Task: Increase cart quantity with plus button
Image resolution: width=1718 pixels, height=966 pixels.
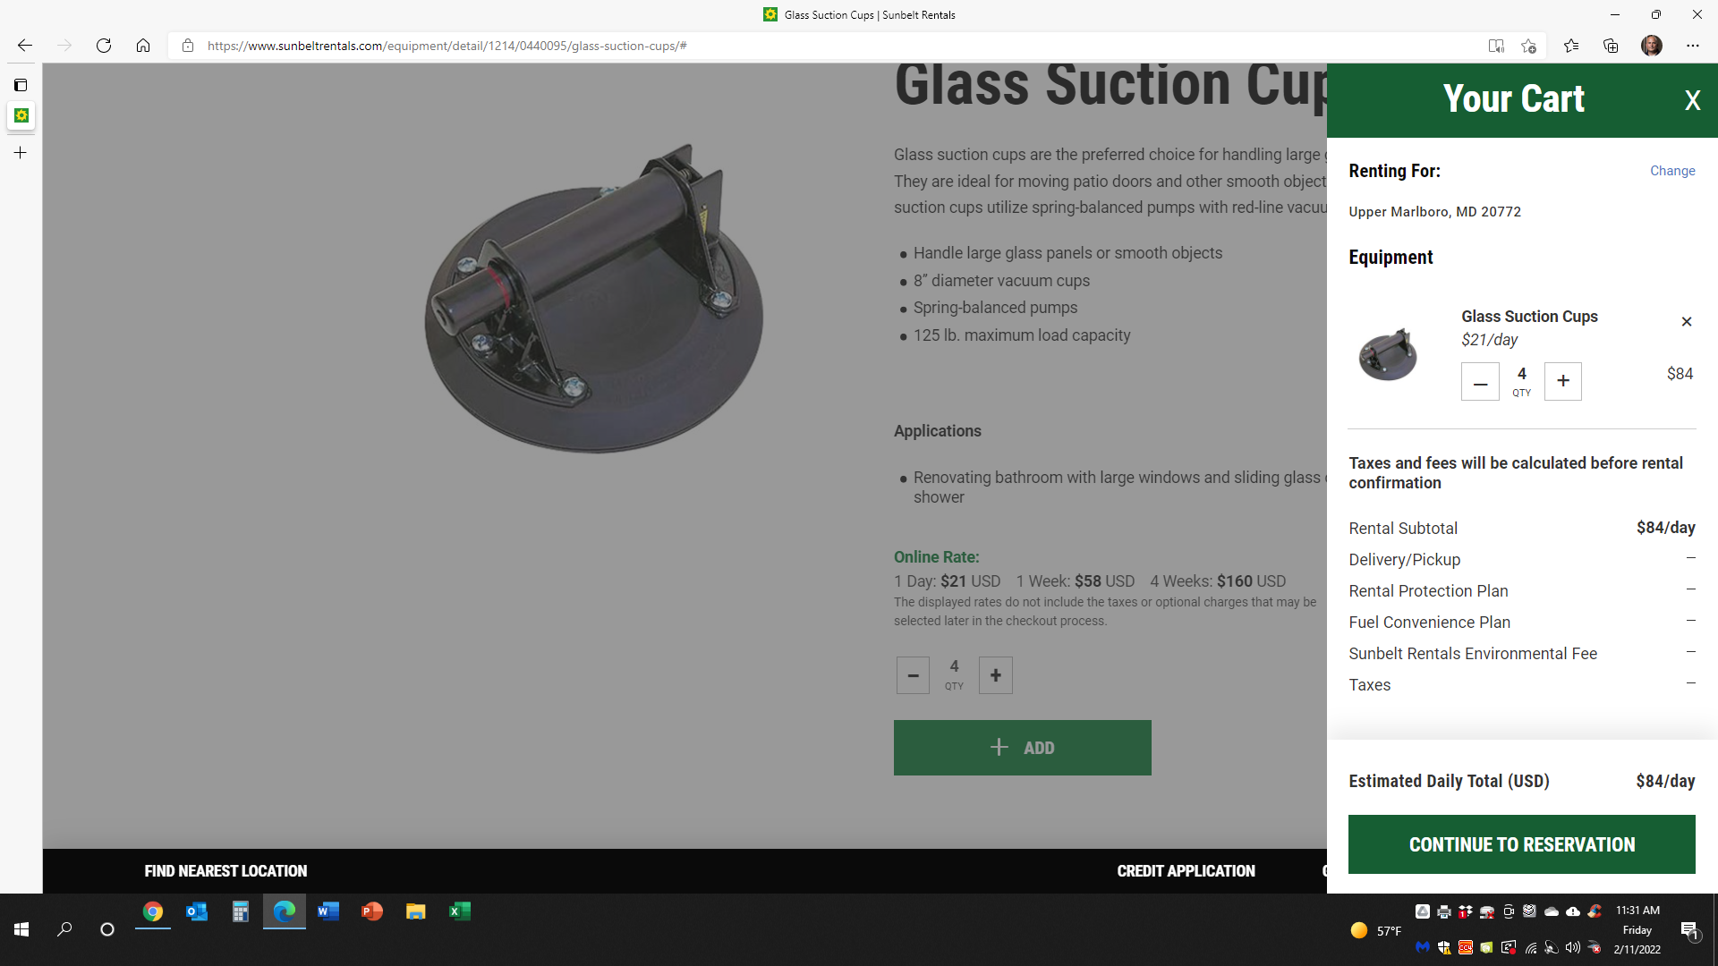Action: (1563, 381)
